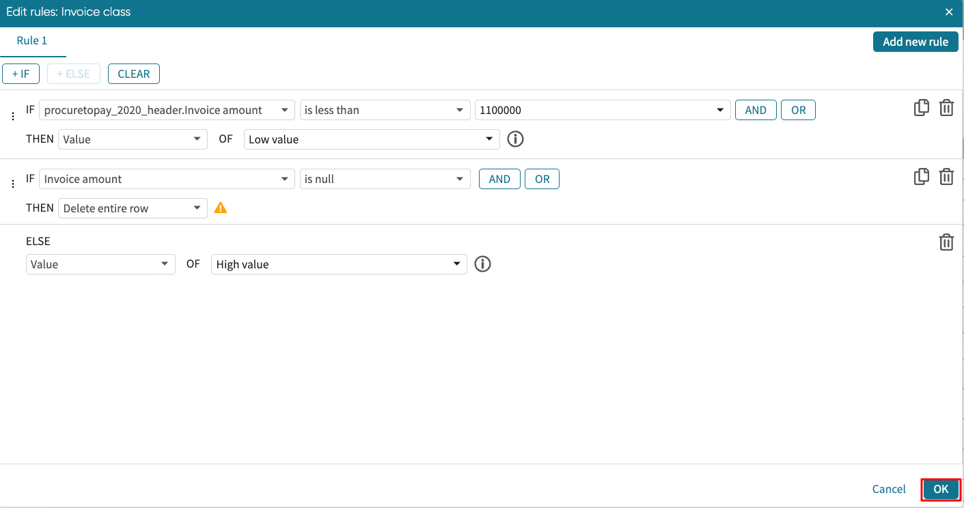The width and height of the screenshot is (964, 508).
Task: Delete the first IF condition row
Action: click(946, 108)
